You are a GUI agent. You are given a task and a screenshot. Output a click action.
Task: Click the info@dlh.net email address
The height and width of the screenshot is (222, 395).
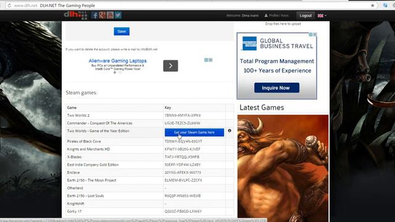149,49
